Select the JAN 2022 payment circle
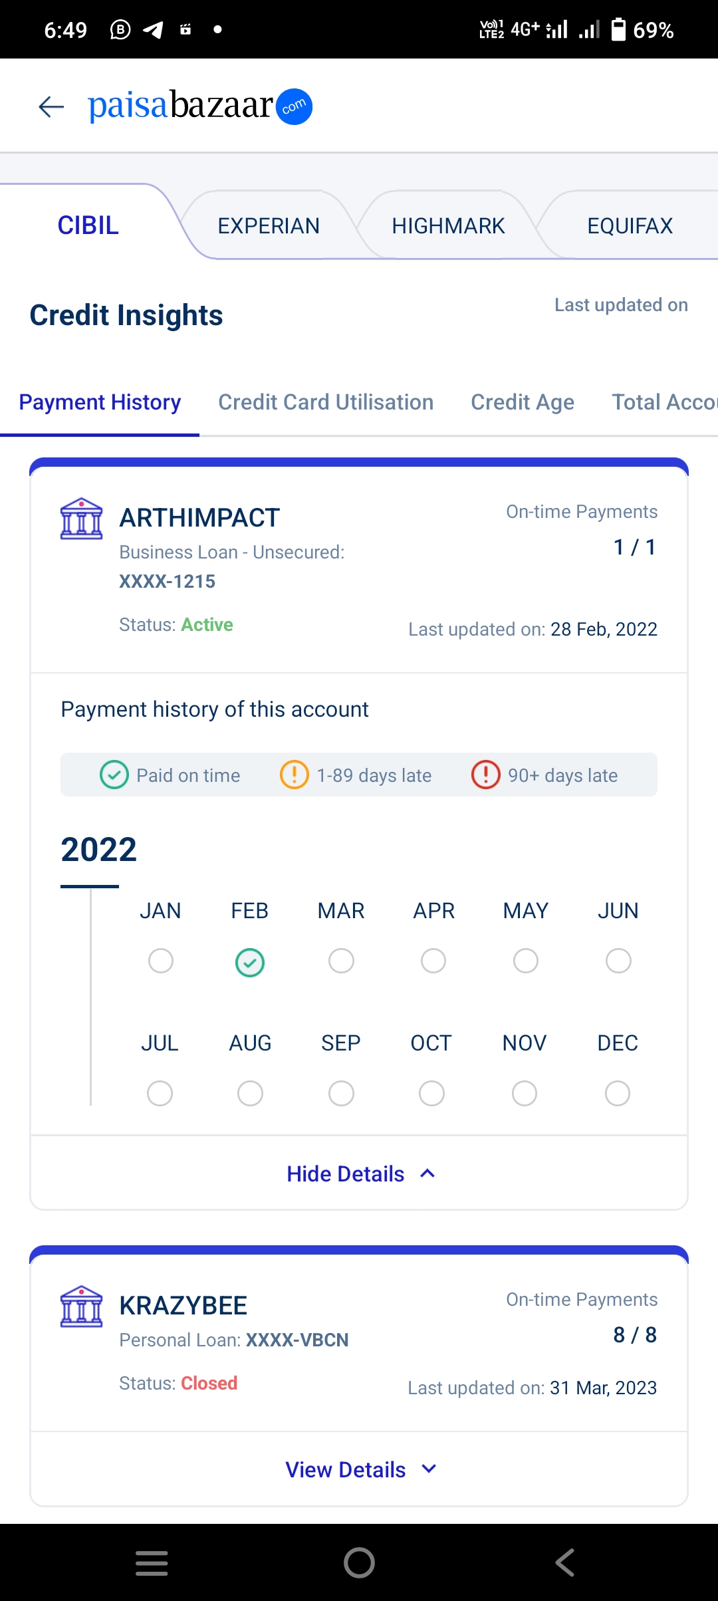718x1601 pixels. (161, 961)
